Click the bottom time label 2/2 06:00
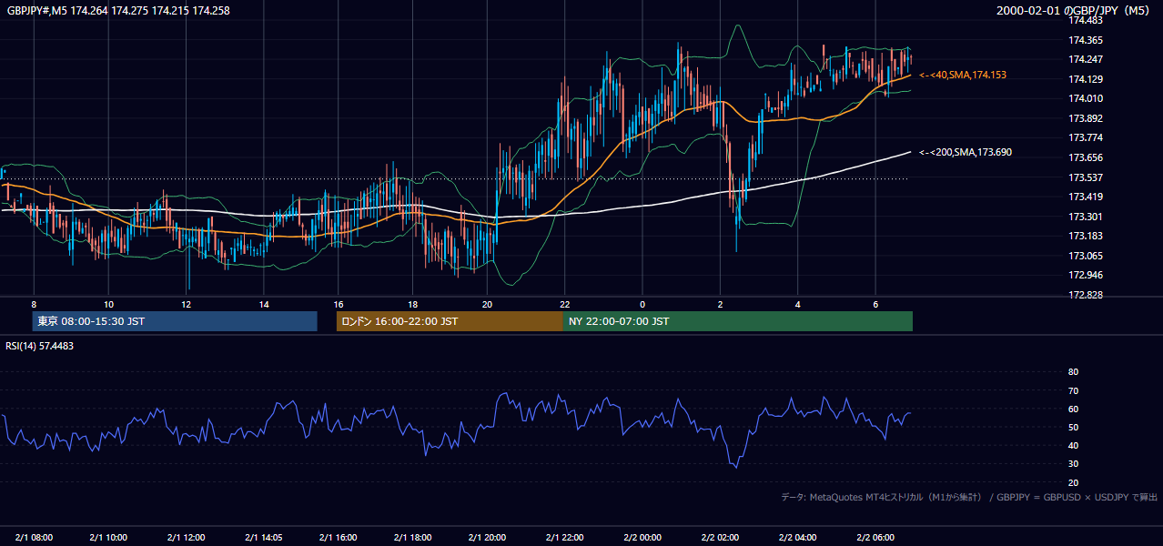 coord(875,537)
